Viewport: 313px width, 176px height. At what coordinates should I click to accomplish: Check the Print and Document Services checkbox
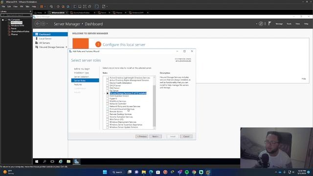tap(108, 109)
